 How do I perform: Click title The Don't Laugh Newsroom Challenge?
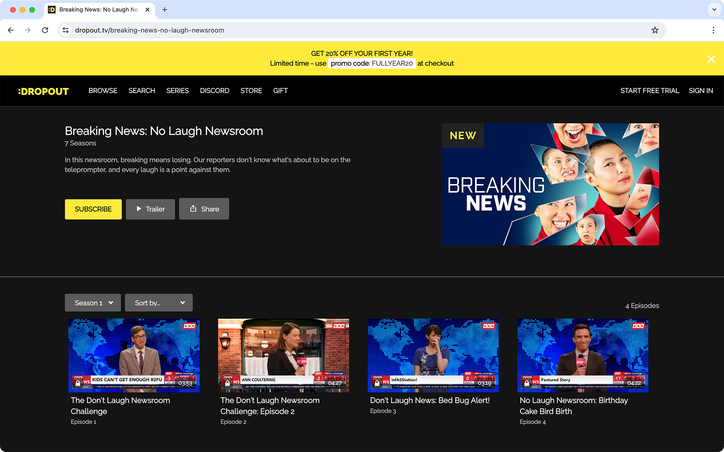click(120, 406)
